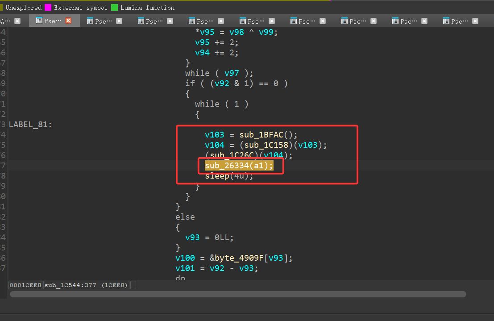Click the magenta External symbol swatch
The height and width of the screenshot is (321, 494).
pos(48,7)
